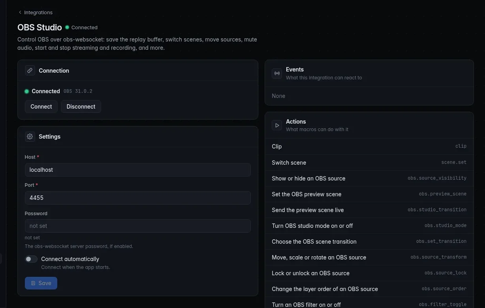Click the obs.source_order identifier
This screenshot has height=308, width=485.
click(x=444, y=289)
